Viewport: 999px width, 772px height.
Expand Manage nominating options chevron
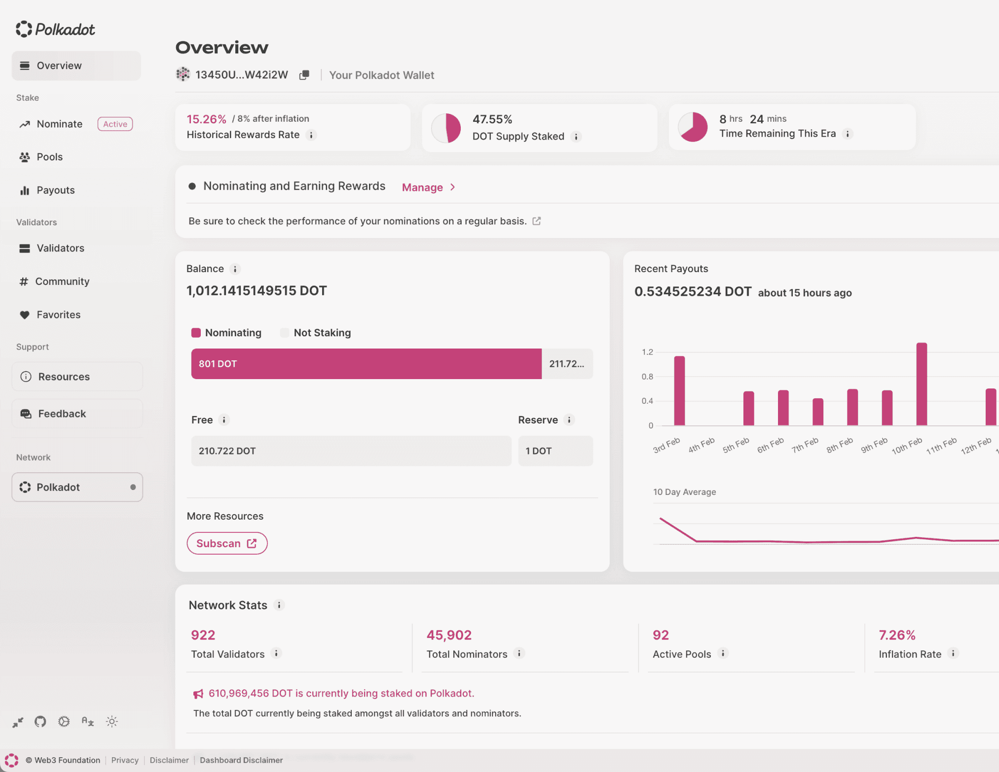(x=452, y=187)
